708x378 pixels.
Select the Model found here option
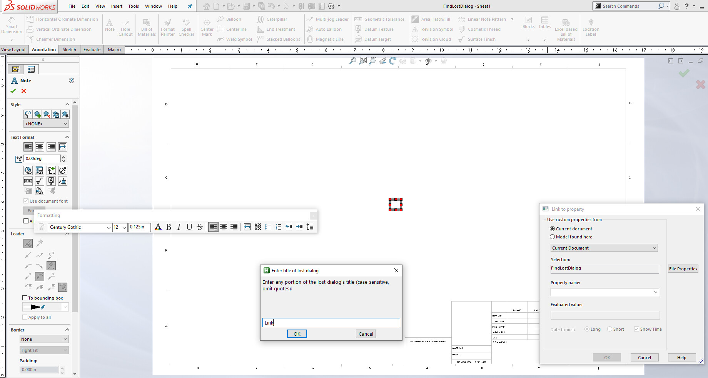point(553,237)
